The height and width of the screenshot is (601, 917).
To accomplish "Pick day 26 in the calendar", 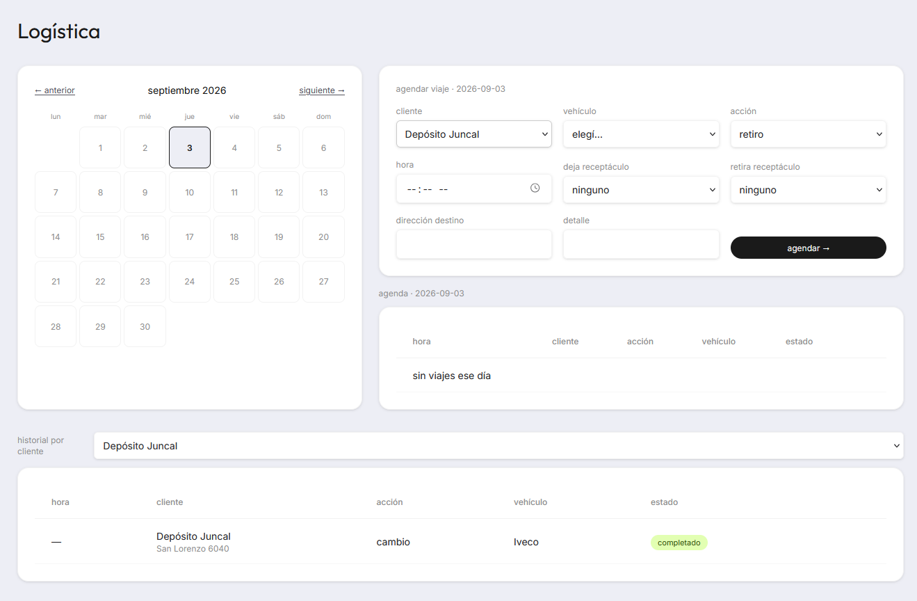I will coord(279,282).
